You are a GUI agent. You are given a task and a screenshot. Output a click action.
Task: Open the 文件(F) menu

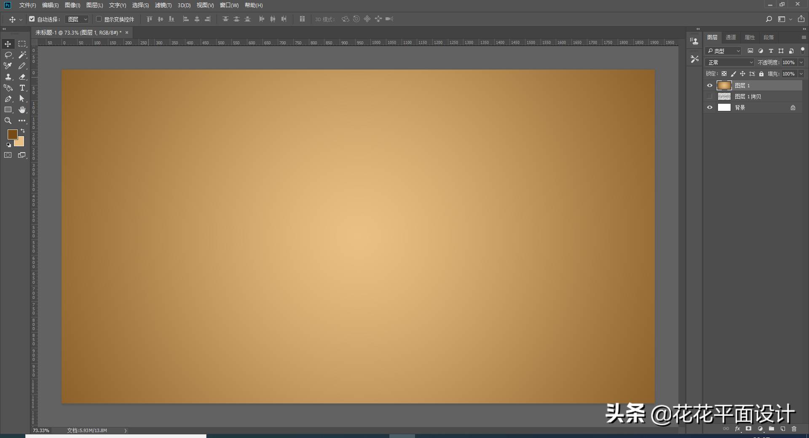point(27,5)
